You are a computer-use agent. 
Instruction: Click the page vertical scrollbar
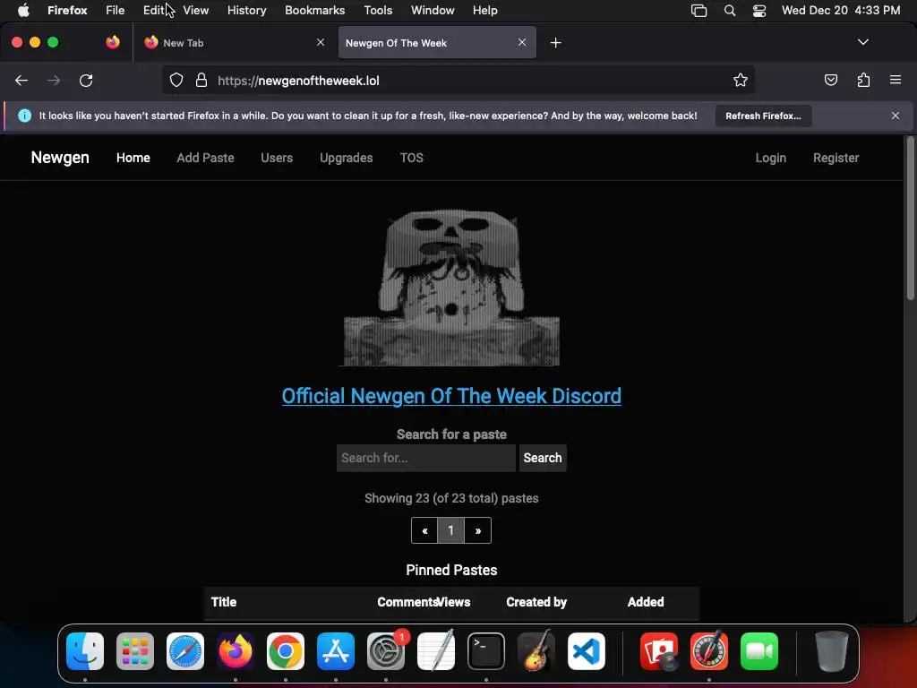click(910, 219)
